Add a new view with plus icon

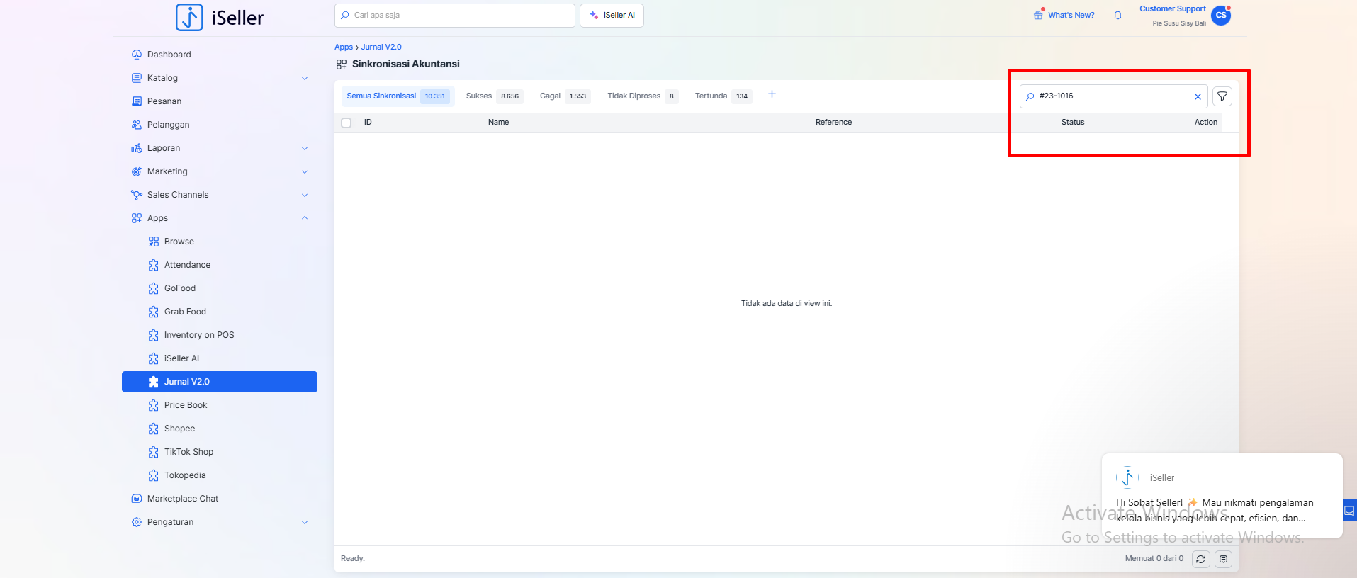772,94
